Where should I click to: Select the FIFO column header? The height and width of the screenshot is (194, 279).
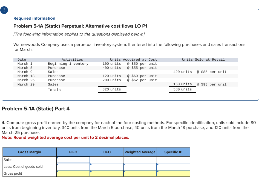(x=73, y=152)
